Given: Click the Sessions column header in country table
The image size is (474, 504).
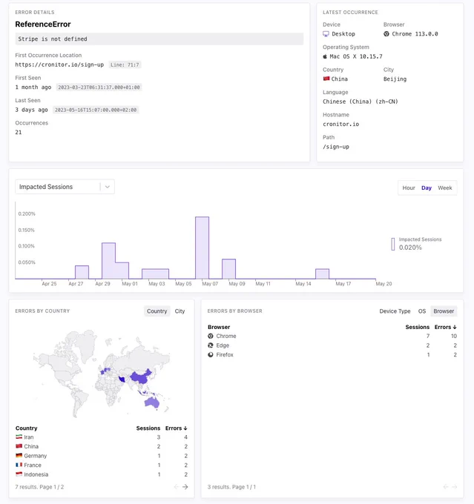Looking at the screenshot, I should [148, 428].
